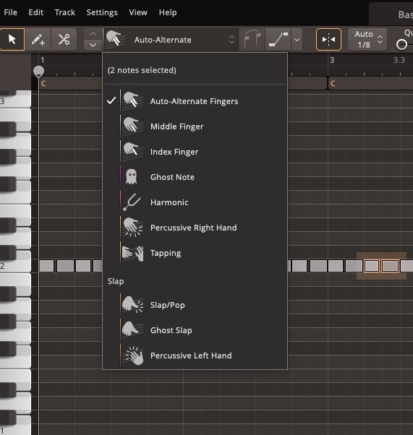
Task: Choose Percussive Right Hand articulation
Action: (x=195, y=228)
